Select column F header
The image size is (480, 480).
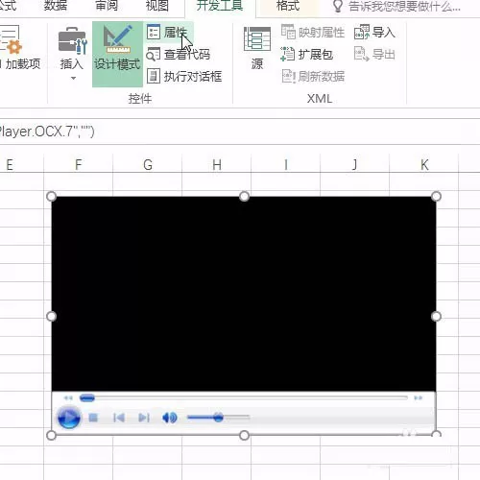point(79,165)
